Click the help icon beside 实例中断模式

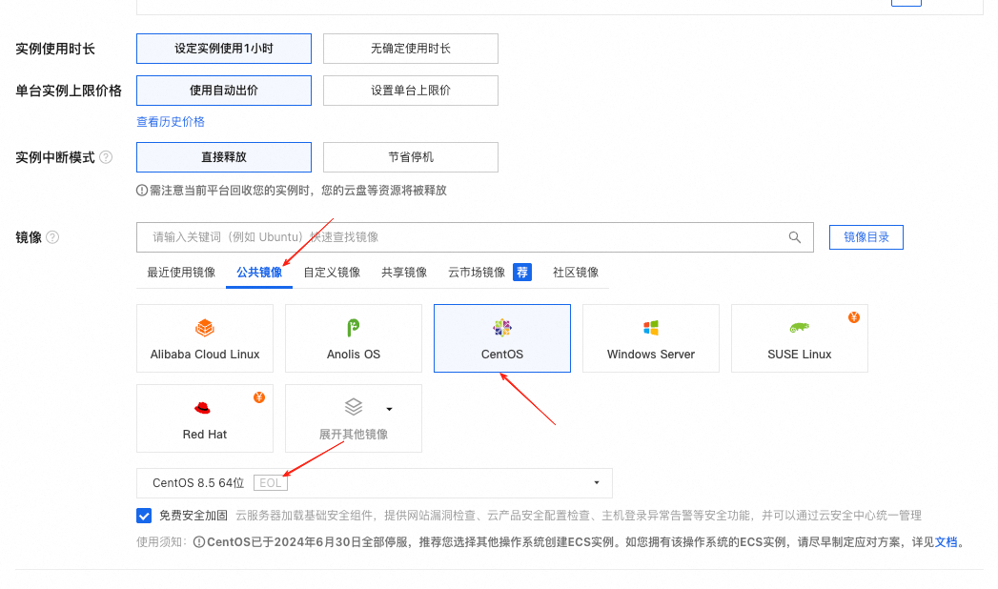(x=106, y=157)
